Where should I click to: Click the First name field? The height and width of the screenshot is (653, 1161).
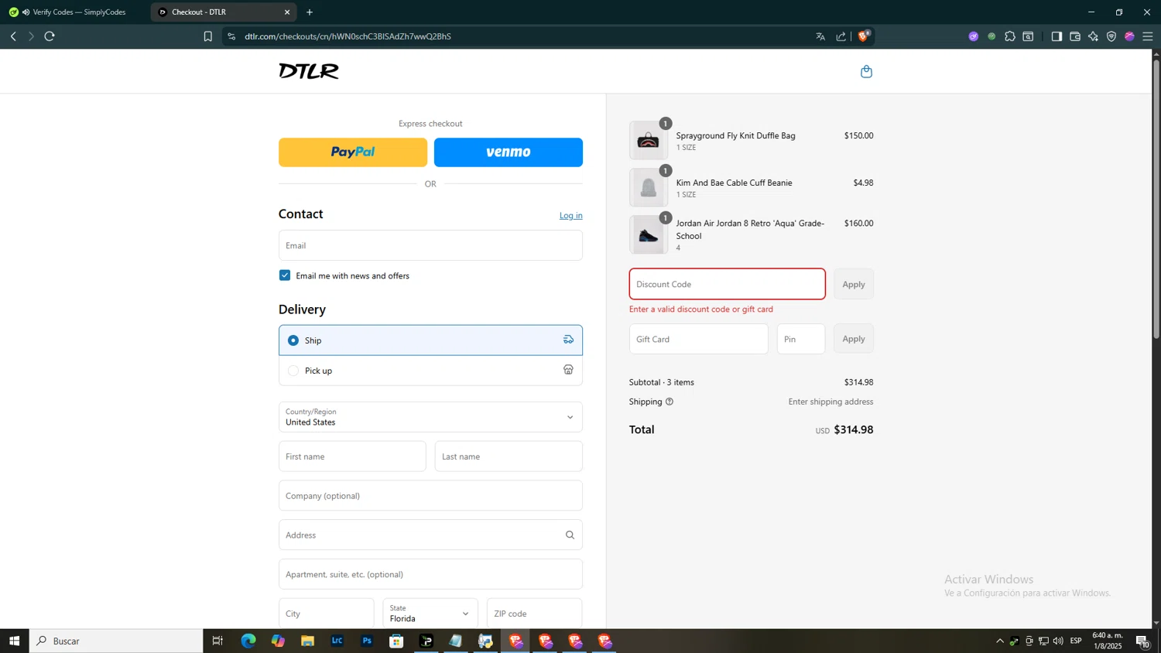352,456
